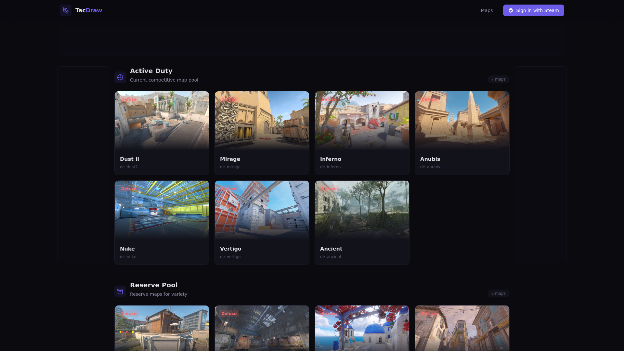Click the TacDraw brand name
This screenshot has height=351, width=624.
[89, 10]
